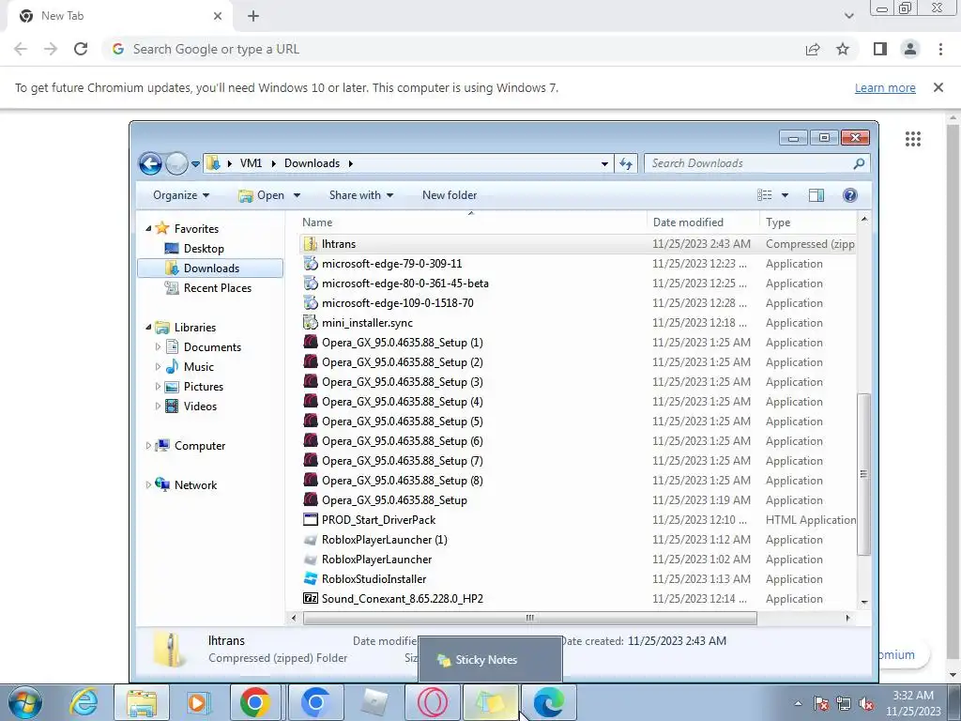Click the Explorer back navigation arrow

click(x=150, y=163)
